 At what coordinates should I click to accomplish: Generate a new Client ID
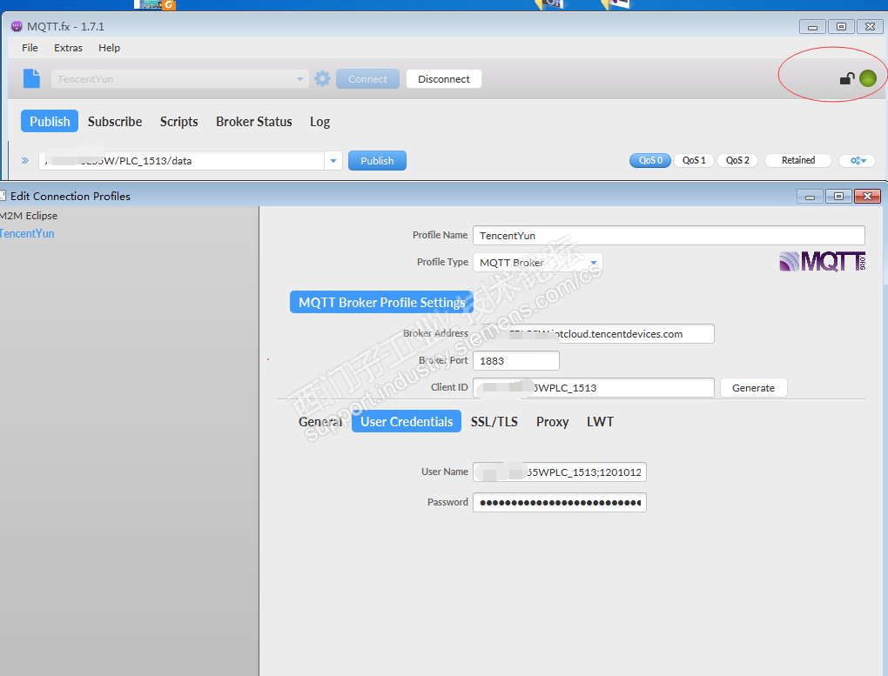coord(753,388)
